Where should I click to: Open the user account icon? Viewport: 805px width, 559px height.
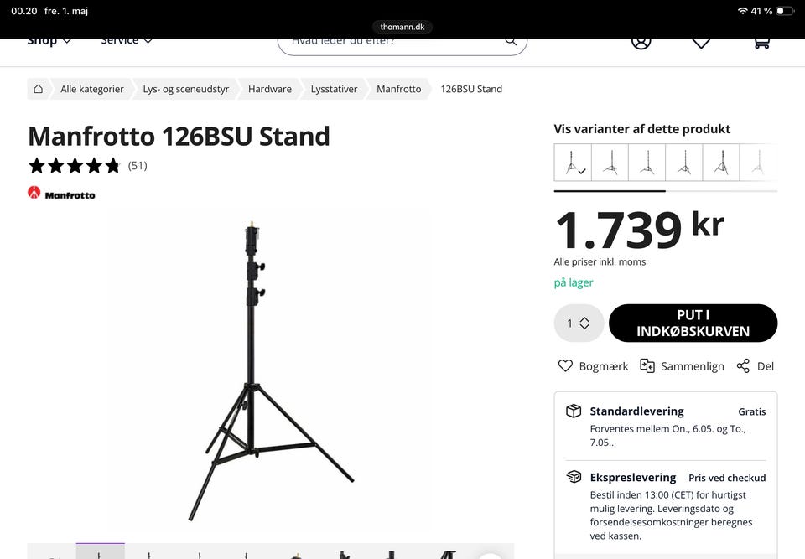tap(641, 42)
